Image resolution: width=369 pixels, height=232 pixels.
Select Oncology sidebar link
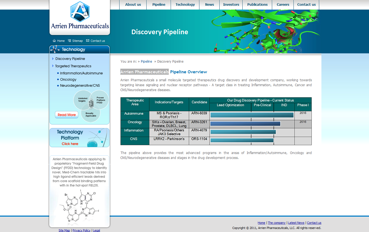[68, 79]
